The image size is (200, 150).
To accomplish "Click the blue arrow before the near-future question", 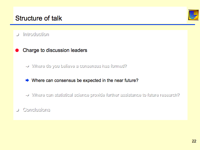I will click(x=27, y=81).
